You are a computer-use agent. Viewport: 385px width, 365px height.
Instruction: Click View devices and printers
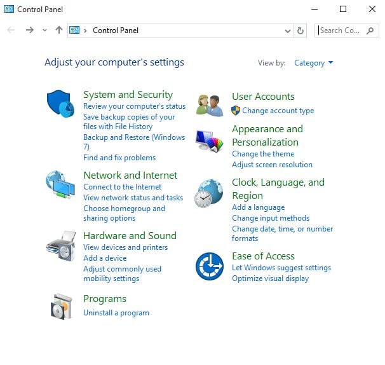(125, 247)
